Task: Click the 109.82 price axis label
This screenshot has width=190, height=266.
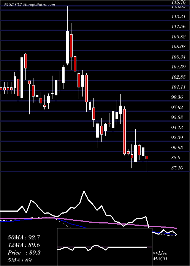Action: 178,36
